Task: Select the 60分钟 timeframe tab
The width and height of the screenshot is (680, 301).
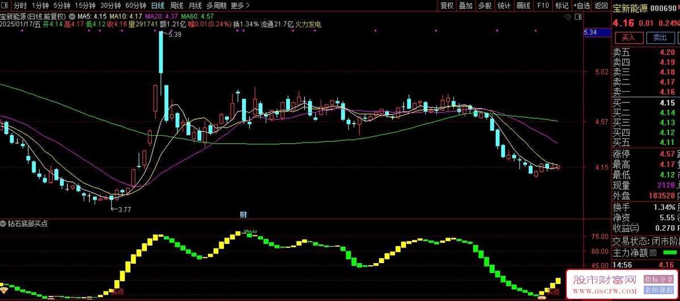Action: tap(135, 5)
